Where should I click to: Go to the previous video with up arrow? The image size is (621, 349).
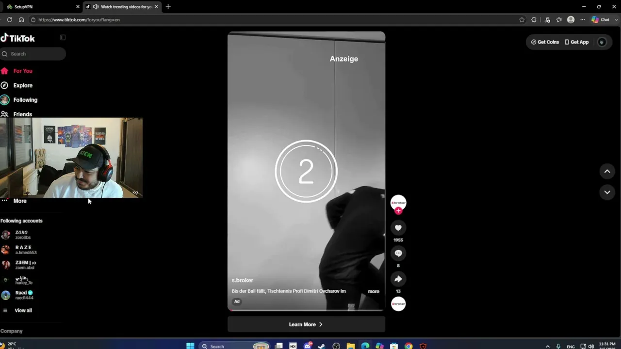[x=607, y=171]
